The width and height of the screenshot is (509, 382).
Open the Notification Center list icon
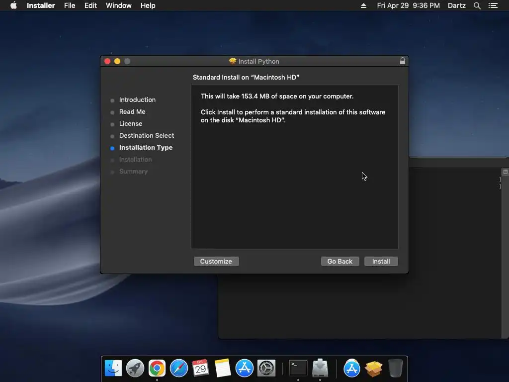pos(493,5)
